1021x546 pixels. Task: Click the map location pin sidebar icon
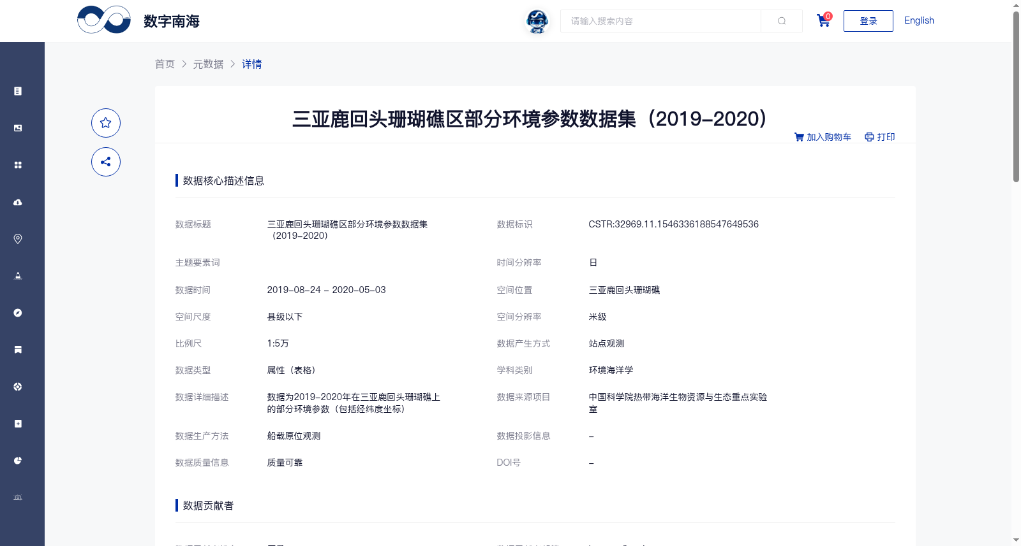(18, 239)
